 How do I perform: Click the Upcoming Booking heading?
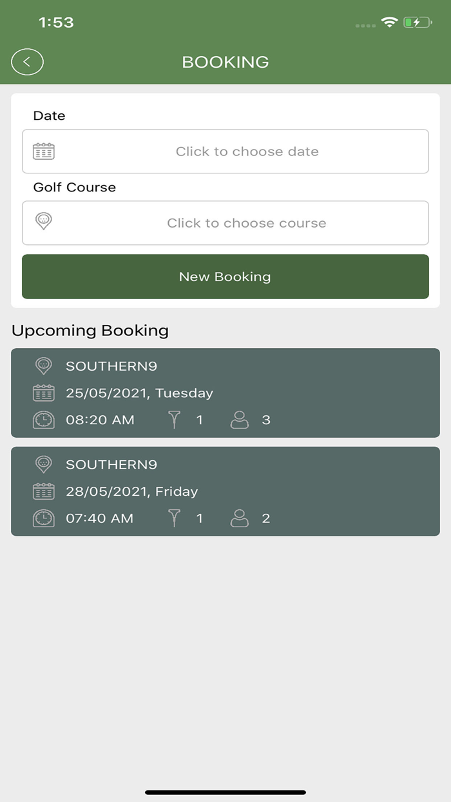[x=90, y=330]
